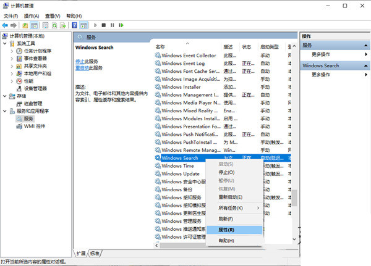Screen dimensions: 371x266
Task: Select Windows Installer service row
Action: [x=223, y=87]
